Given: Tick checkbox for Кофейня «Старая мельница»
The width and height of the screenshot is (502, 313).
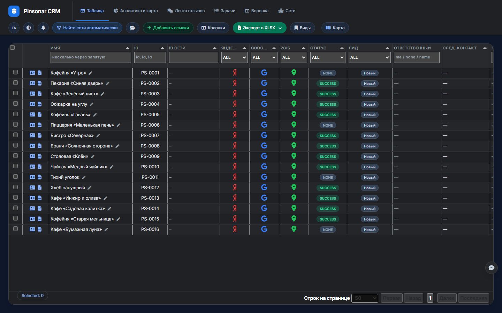Looking at the screenshot, I should 15,218.
